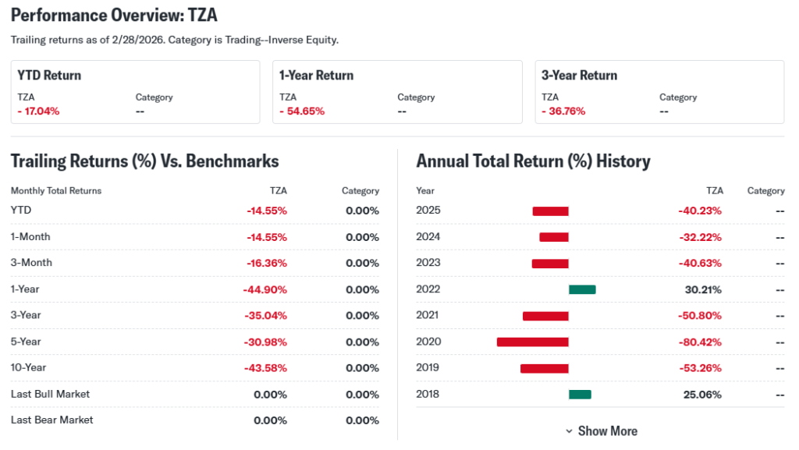The width and height of the screenshot is (799, 450).
Task: Expand annual history with Show More
Action: pyautogui.click(x=607, y=431)
